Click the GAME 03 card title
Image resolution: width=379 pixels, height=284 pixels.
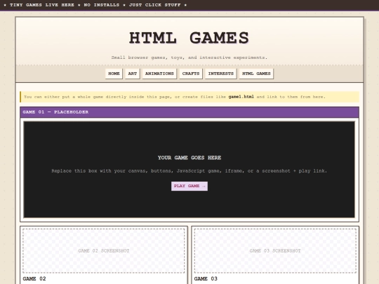pos(206,278)
